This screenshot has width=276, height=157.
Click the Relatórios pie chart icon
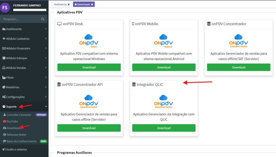4,87
